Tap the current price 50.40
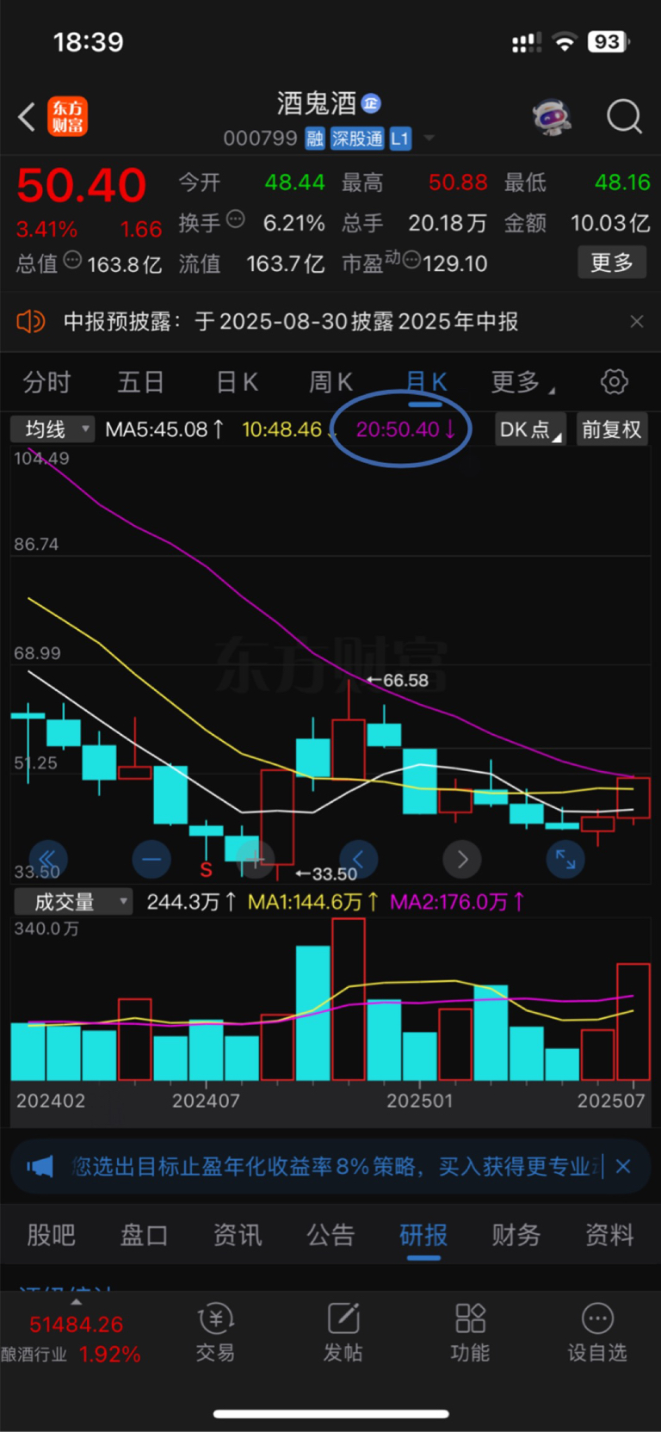The width and height of the screenshot is (661, 1432). (x=82, y=185)
